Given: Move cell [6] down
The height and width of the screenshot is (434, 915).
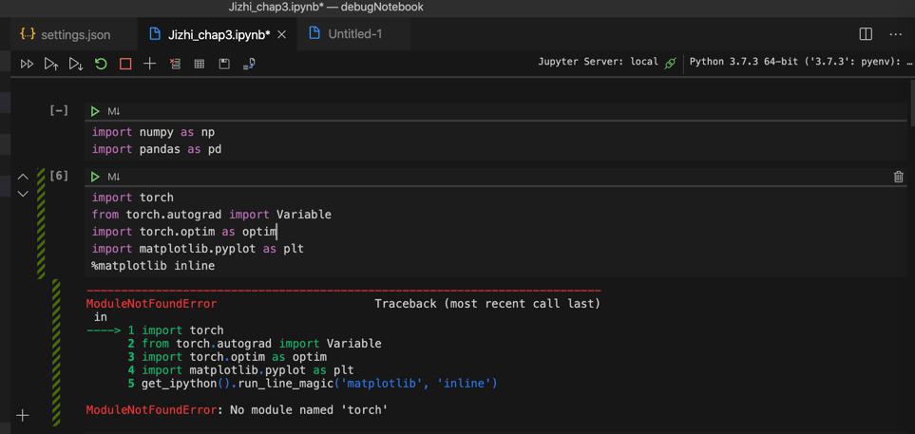Looking at the screenshot, I should point(23,194).
